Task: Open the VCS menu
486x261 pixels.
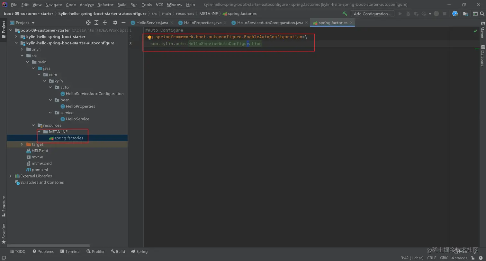Action: (x=159, y=5)
